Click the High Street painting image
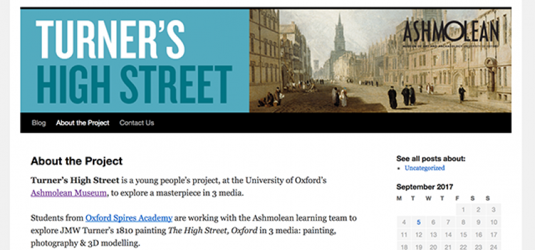Viewport: 535px width, 250px height. pos(380,61)
